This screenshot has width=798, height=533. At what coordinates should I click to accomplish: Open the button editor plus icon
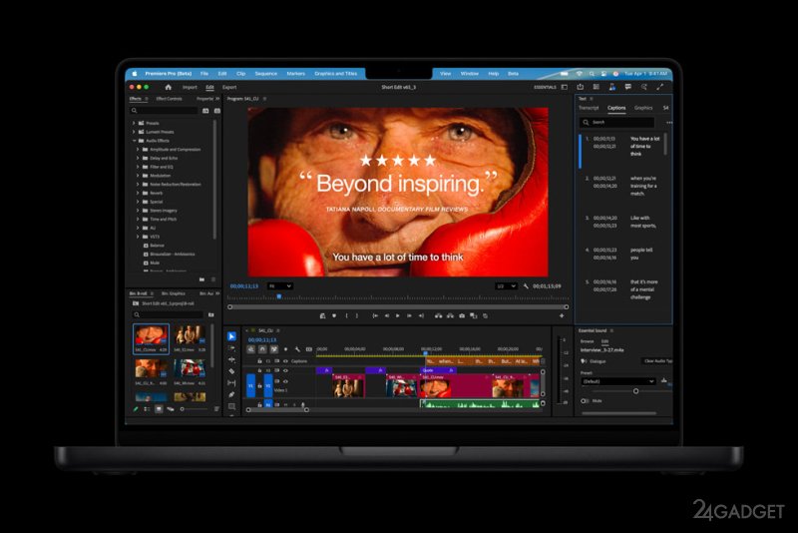[561, 315]
